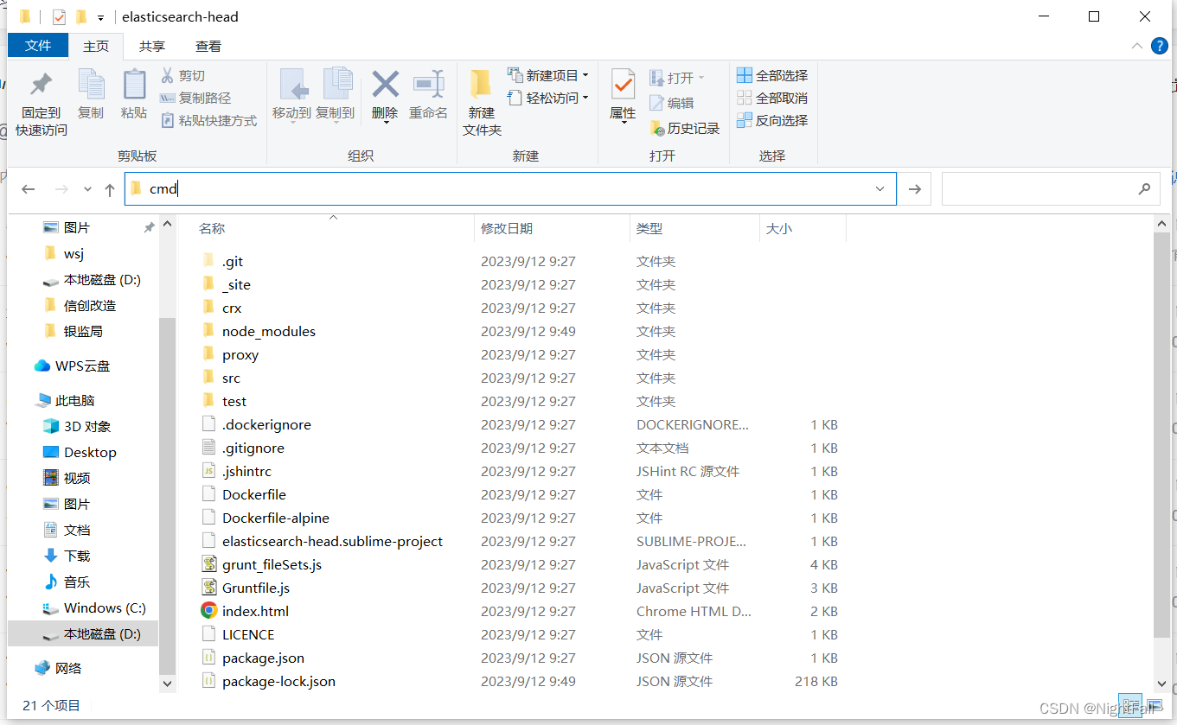The height and width of the screenshot is (725, 1177).
Task: Select 此电脑 in navigation pane
Action: pos(75,400)
